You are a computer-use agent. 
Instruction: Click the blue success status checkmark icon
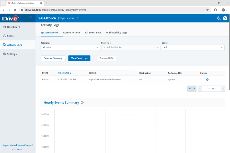(x=207, y=80)
